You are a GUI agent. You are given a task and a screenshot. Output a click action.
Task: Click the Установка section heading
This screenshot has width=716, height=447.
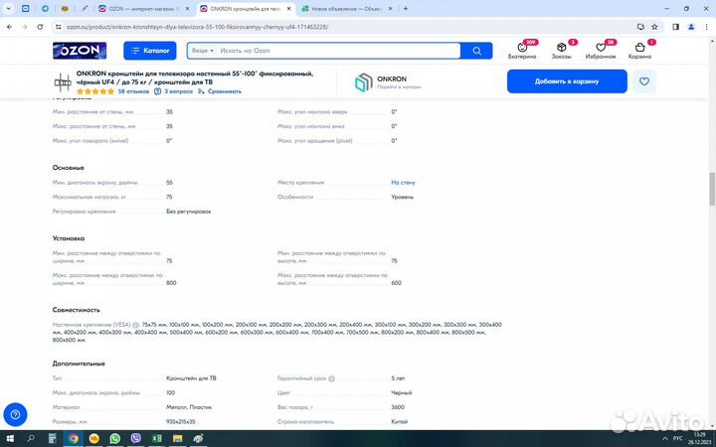(69, 238)
